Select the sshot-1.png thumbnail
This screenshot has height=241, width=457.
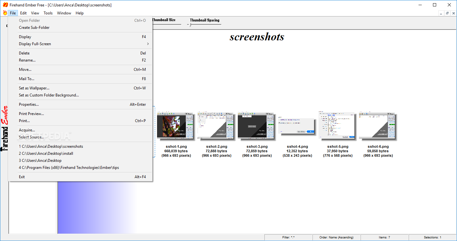tap(176, 126)
